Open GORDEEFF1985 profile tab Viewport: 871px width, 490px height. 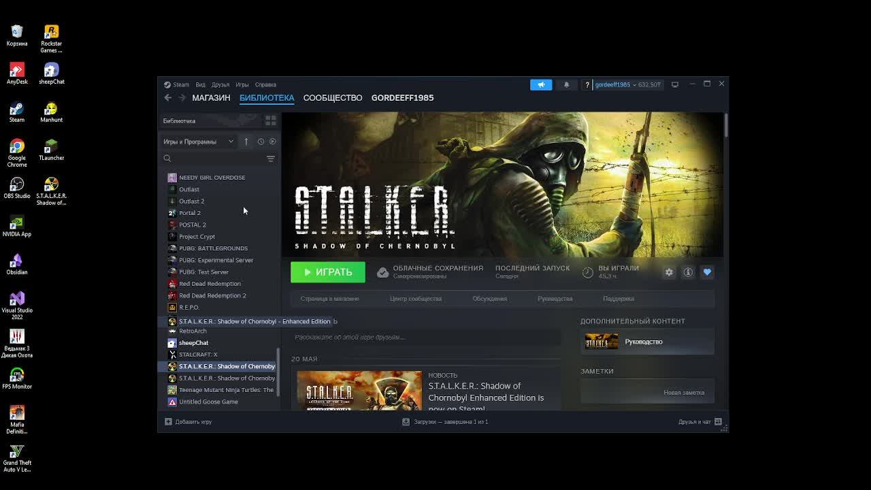[x=402, y=98]
